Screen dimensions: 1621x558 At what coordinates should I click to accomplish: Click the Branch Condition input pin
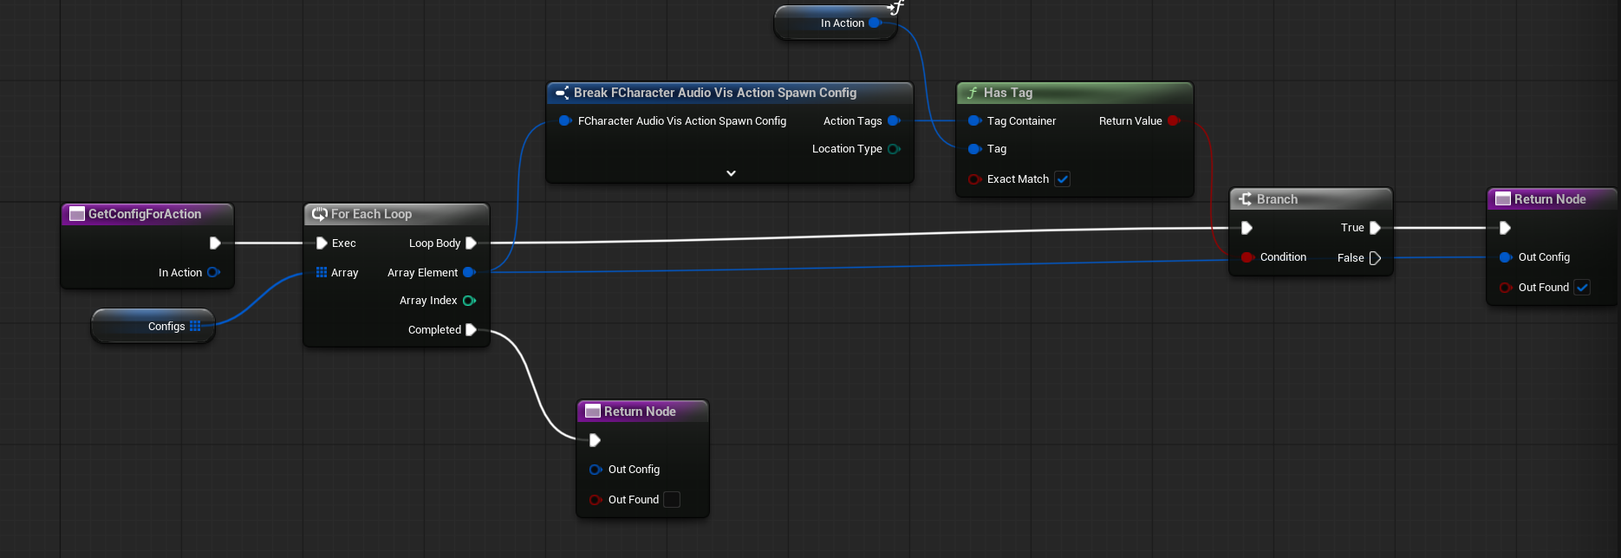[x=1247, y=257]
